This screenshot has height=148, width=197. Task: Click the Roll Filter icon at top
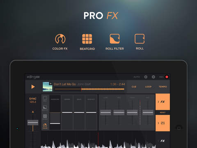pyautogui.click(x=115, y=39)
